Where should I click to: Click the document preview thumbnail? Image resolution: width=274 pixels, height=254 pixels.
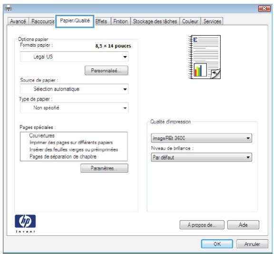(x=204, y=57)
